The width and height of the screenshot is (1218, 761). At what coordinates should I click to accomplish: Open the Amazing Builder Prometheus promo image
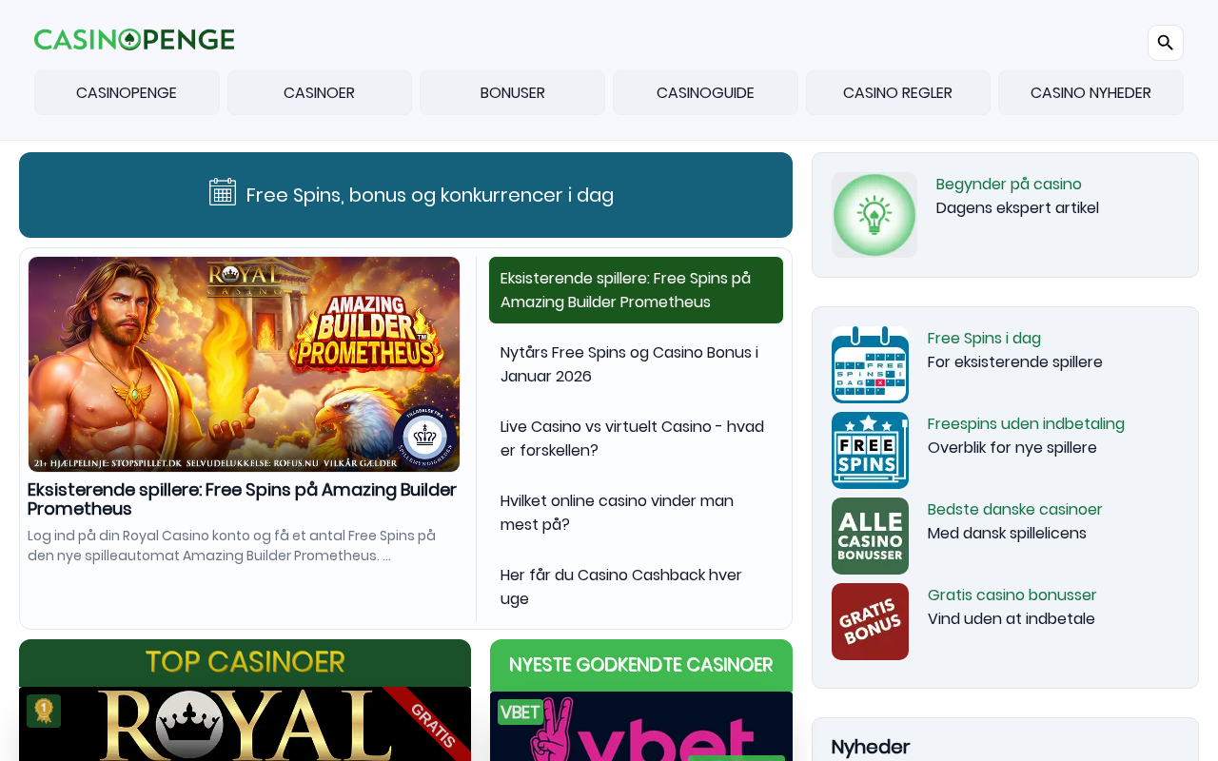(x=244, y=364)
